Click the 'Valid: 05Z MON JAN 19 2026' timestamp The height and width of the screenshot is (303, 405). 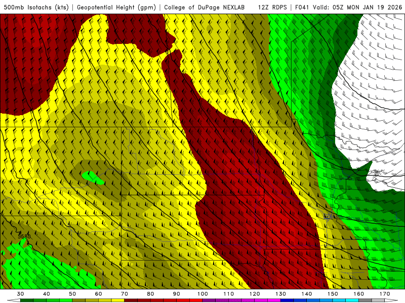point(357,8)
